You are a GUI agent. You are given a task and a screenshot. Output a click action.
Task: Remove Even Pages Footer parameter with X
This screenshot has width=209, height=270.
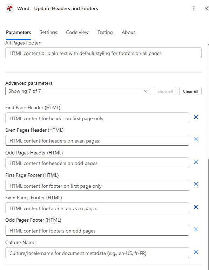196,207
